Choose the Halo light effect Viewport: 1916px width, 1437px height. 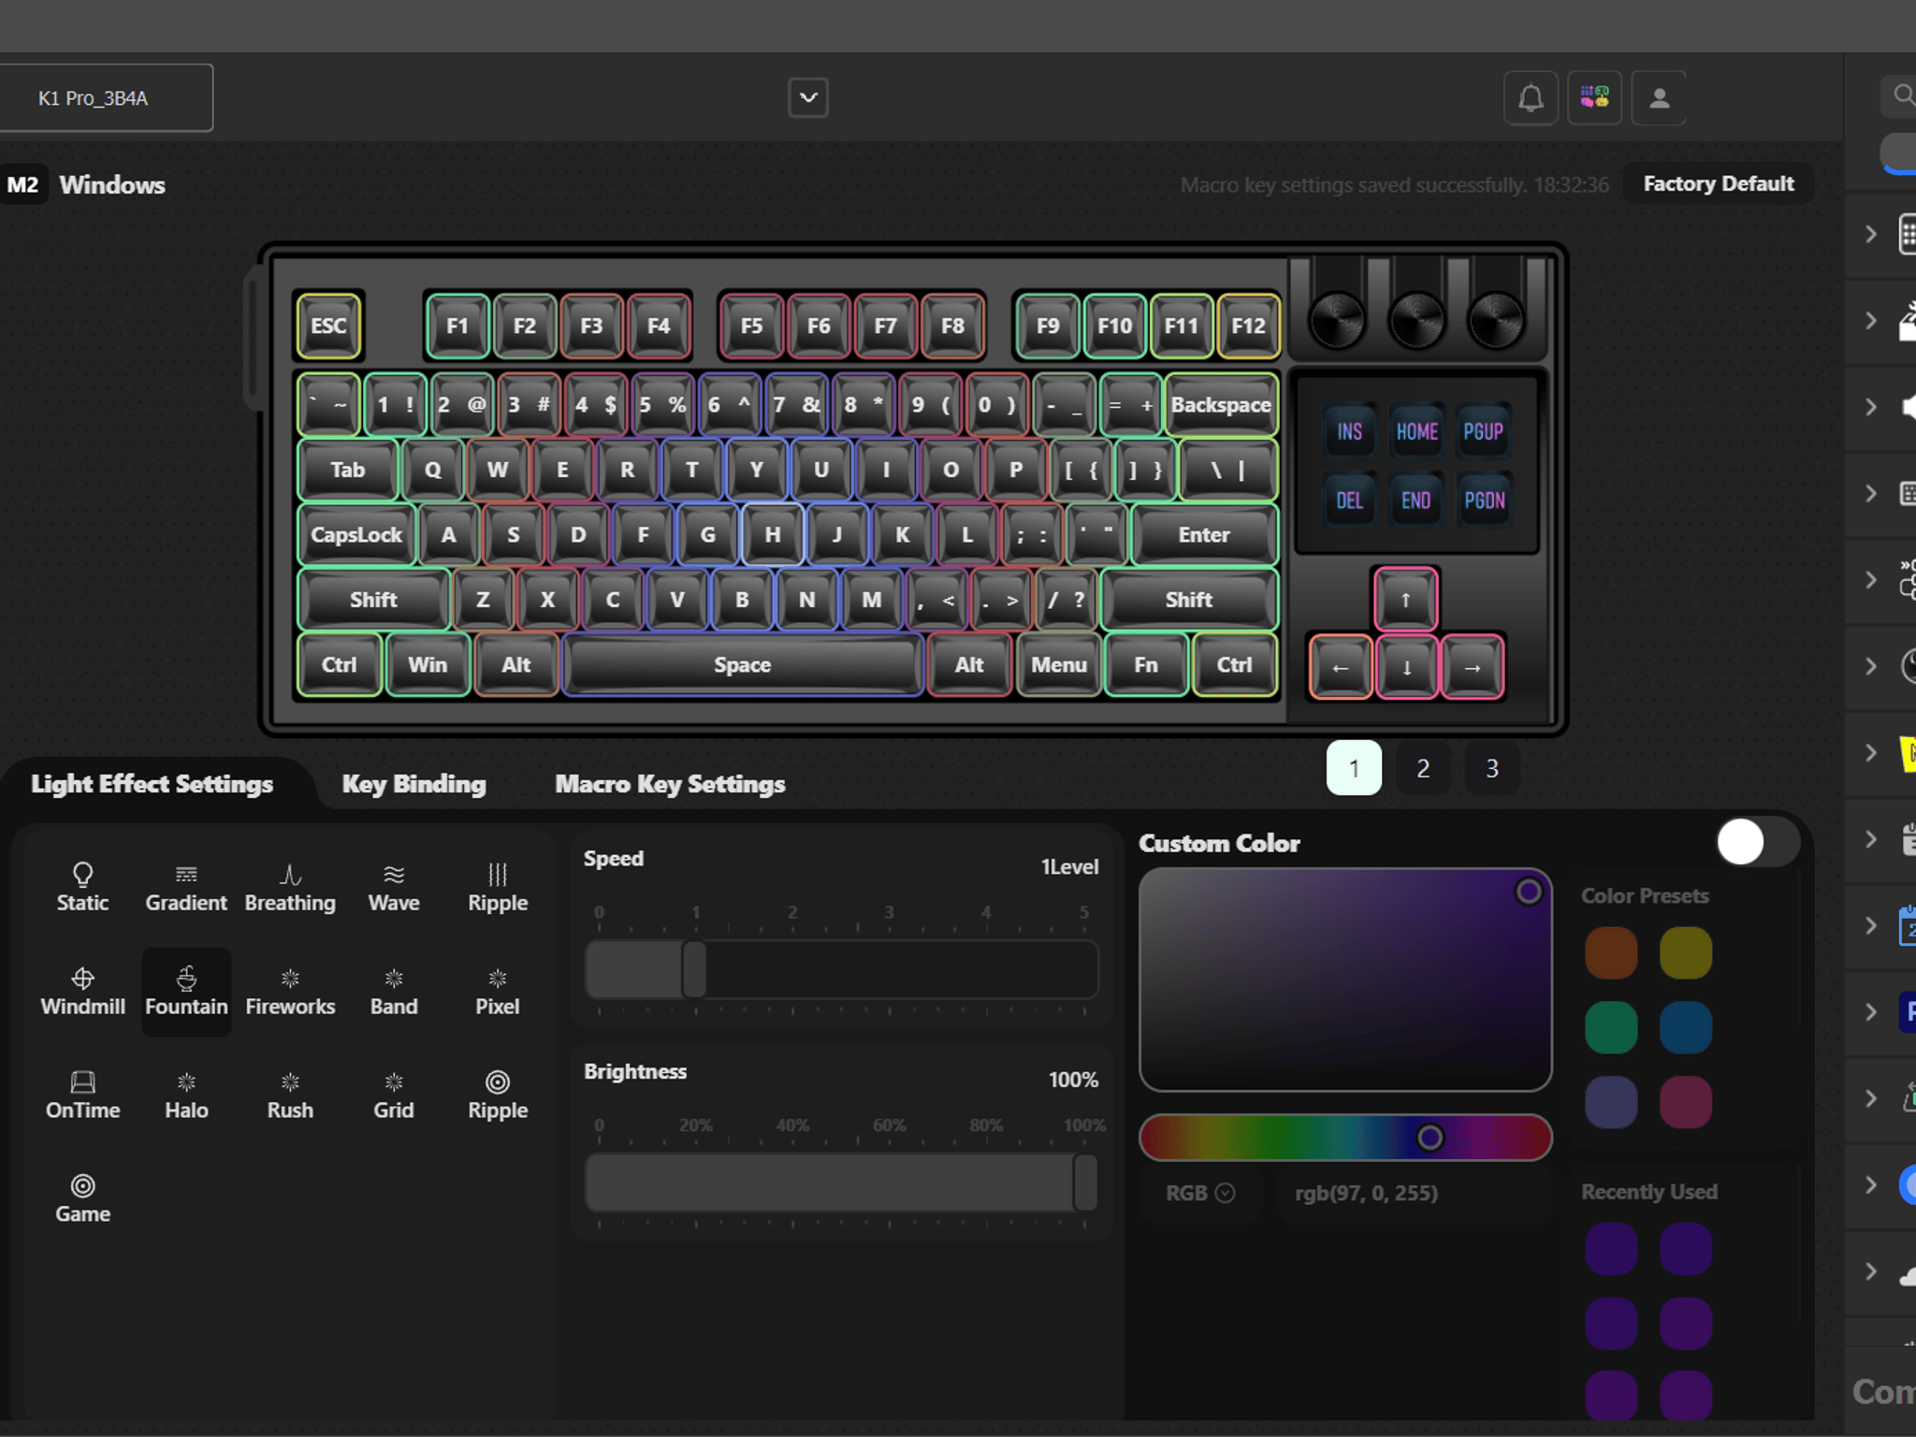pyautogui.click(x=186, y=1095)
